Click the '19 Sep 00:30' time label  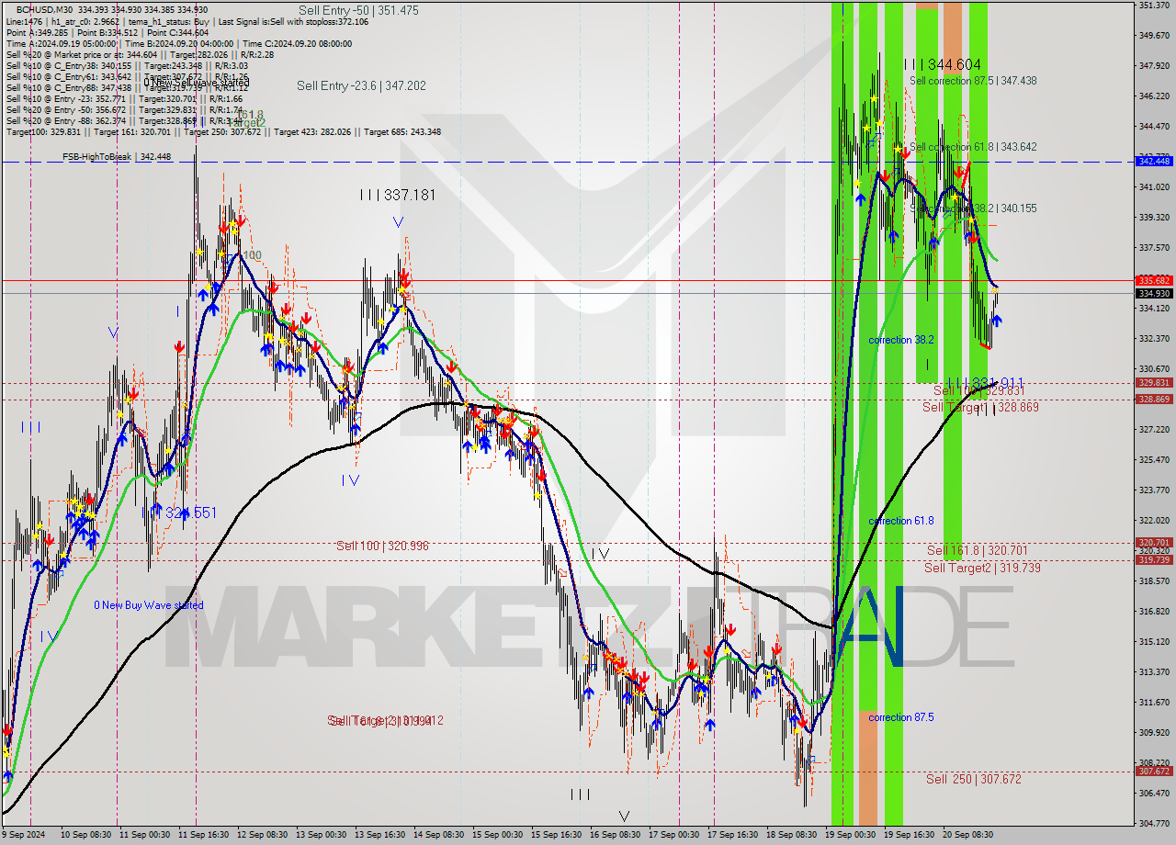click(x=852, y=835)
